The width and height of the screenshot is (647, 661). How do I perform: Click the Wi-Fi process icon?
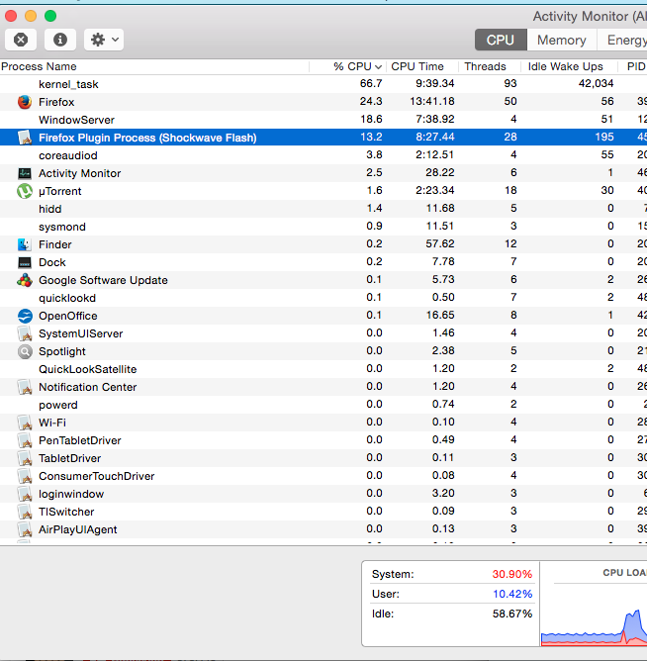(x=25, y=423)
